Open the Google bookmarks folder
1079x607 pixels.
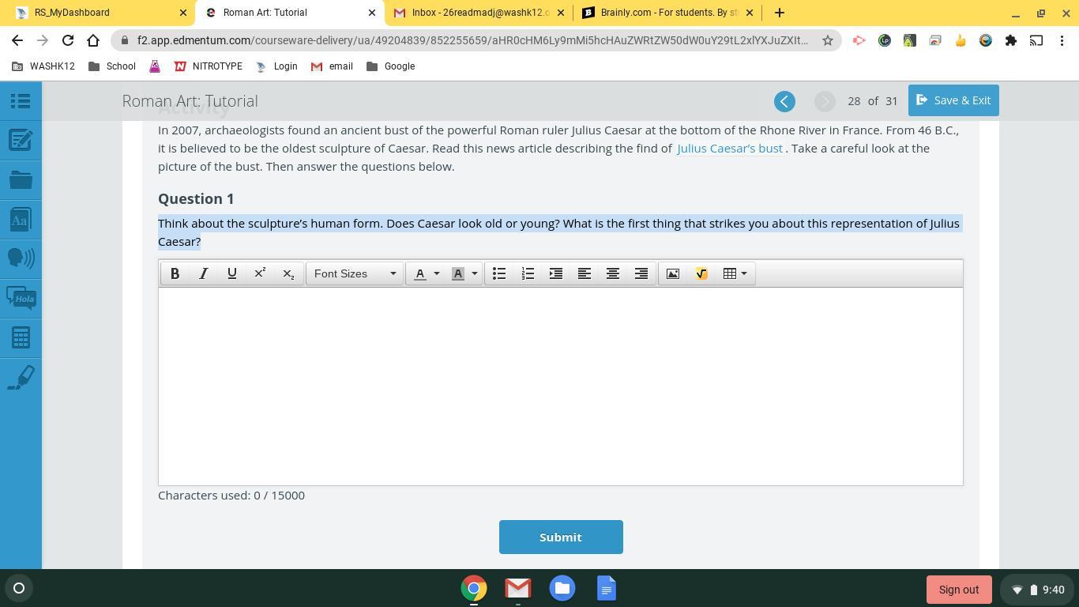click(391, 66)
